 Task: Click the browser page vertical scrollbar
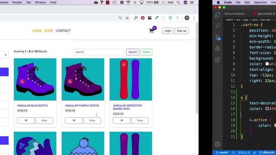click(197, 68)
